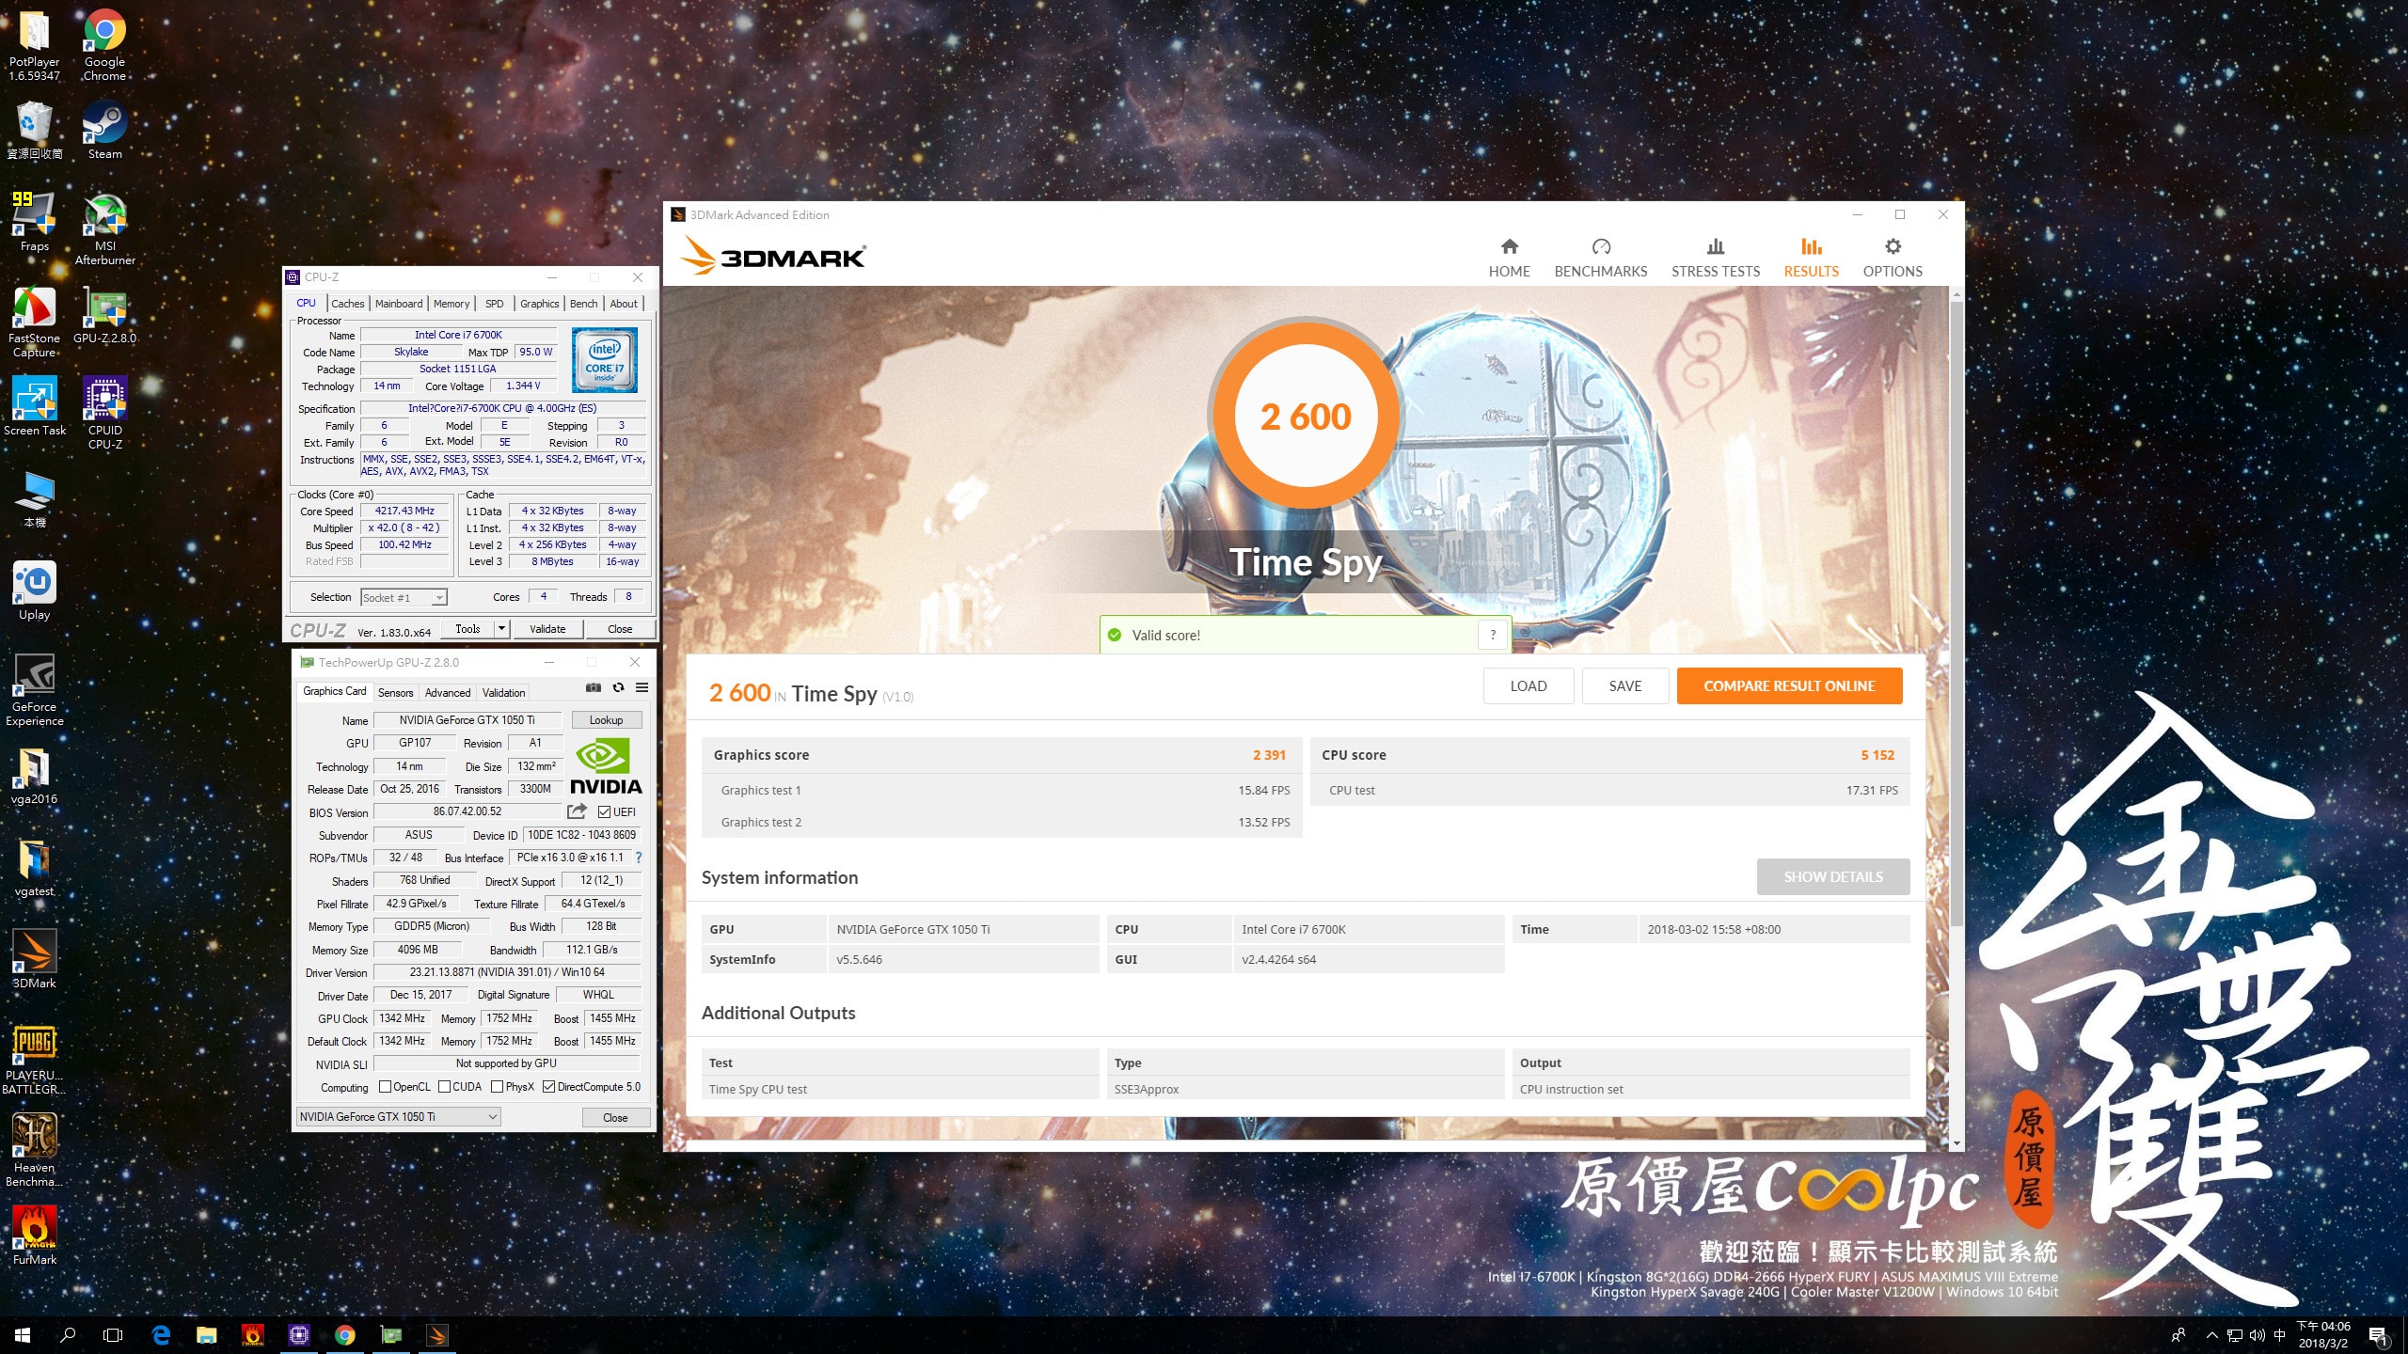Open the 3DMark desktop icon

35,959
